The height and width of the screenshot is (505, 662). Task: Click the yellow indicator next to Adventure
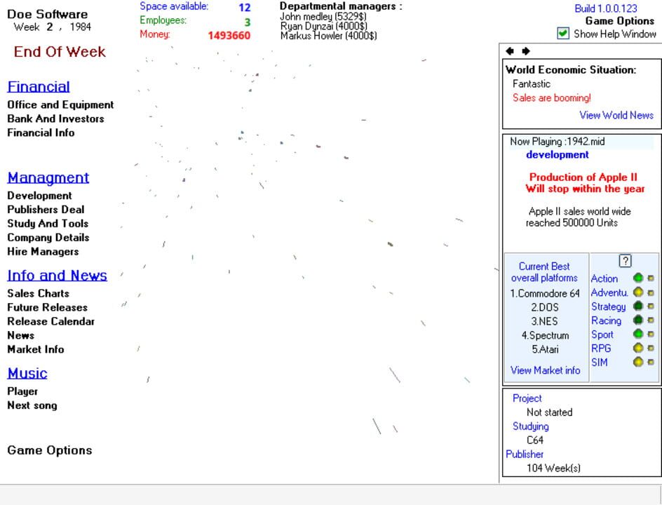tap(638, 292)
